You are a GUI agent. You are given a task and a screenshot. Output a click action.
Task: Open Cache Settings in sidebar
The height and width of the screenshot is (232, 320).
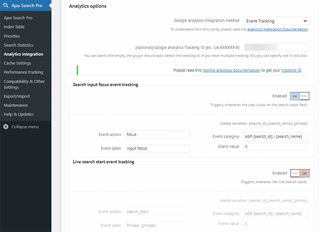point(17,63)
